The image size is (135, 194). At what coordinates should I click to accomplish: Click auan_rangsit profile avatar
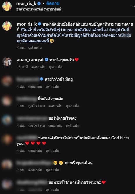[7, 61]
